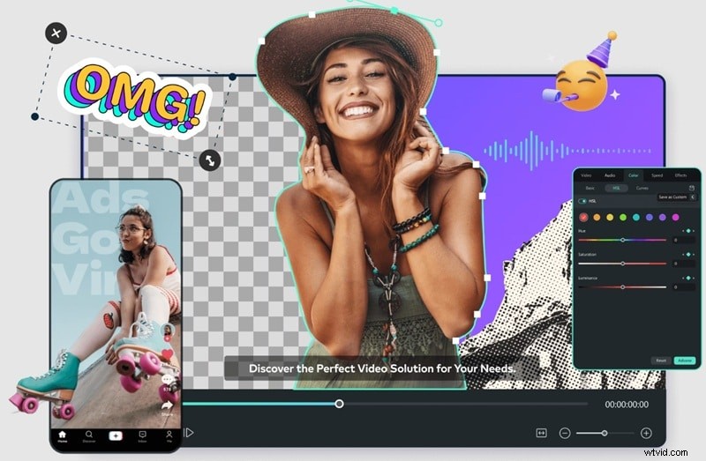Tap the heart like icon in phone
Screen dimensions: 706x461
pyautogui.click(x=168, y=354)
